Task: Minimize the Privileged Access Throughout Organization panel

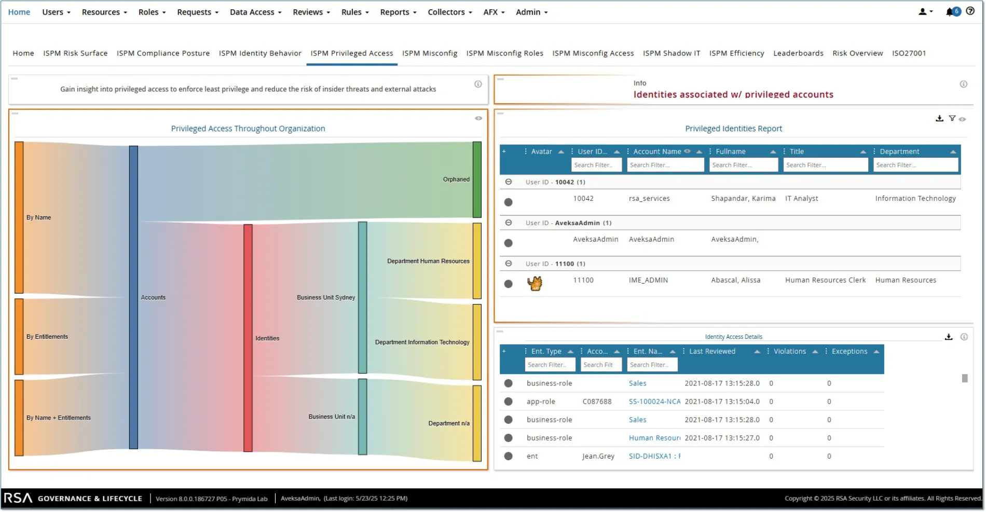Action: click(x=15, y=113)
